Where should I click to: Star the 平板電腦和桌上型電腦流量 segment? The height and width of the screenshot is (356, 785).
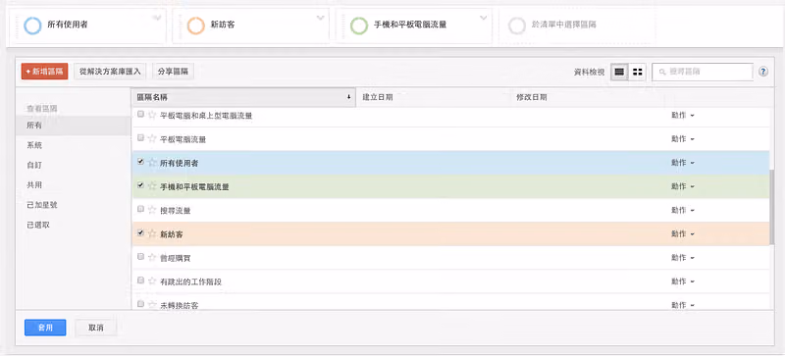click(x=152, y=115)
